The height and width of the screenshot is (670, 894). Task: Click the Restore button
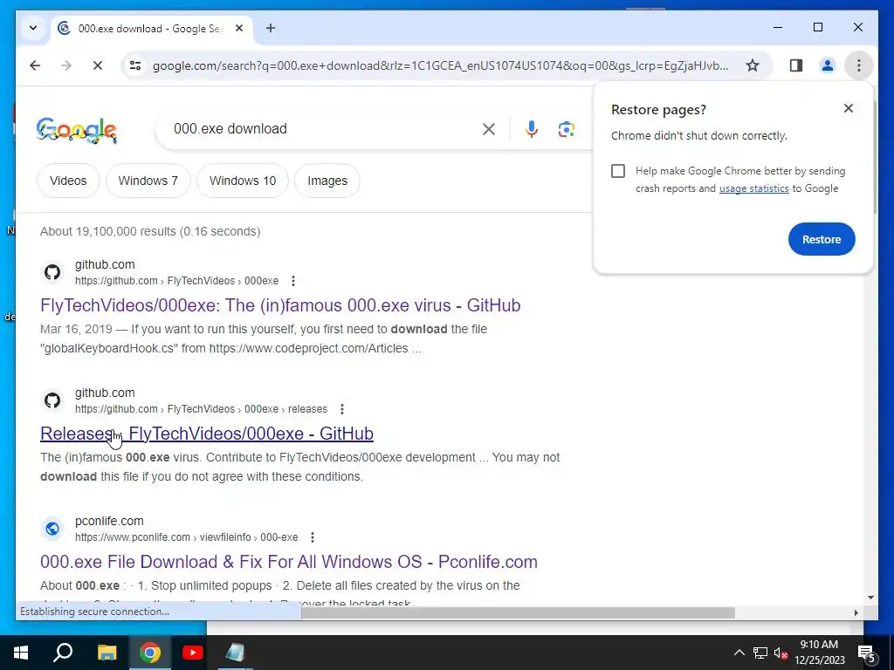[x=822, y=239]
